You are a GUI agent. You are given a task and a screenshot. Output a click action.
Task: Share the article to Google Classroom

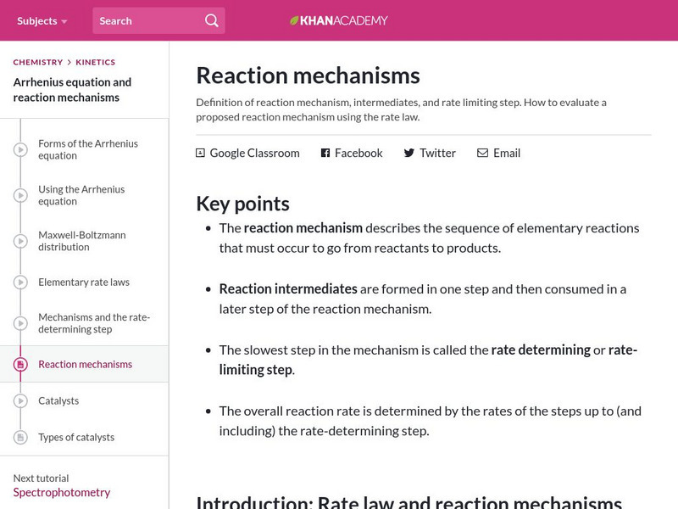tap(200, 153)
